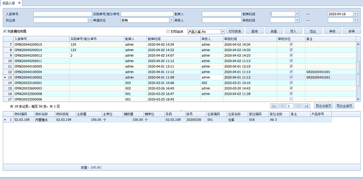
Task: Click the list vertical scrollbar thumb
Action: coord(358,74)
